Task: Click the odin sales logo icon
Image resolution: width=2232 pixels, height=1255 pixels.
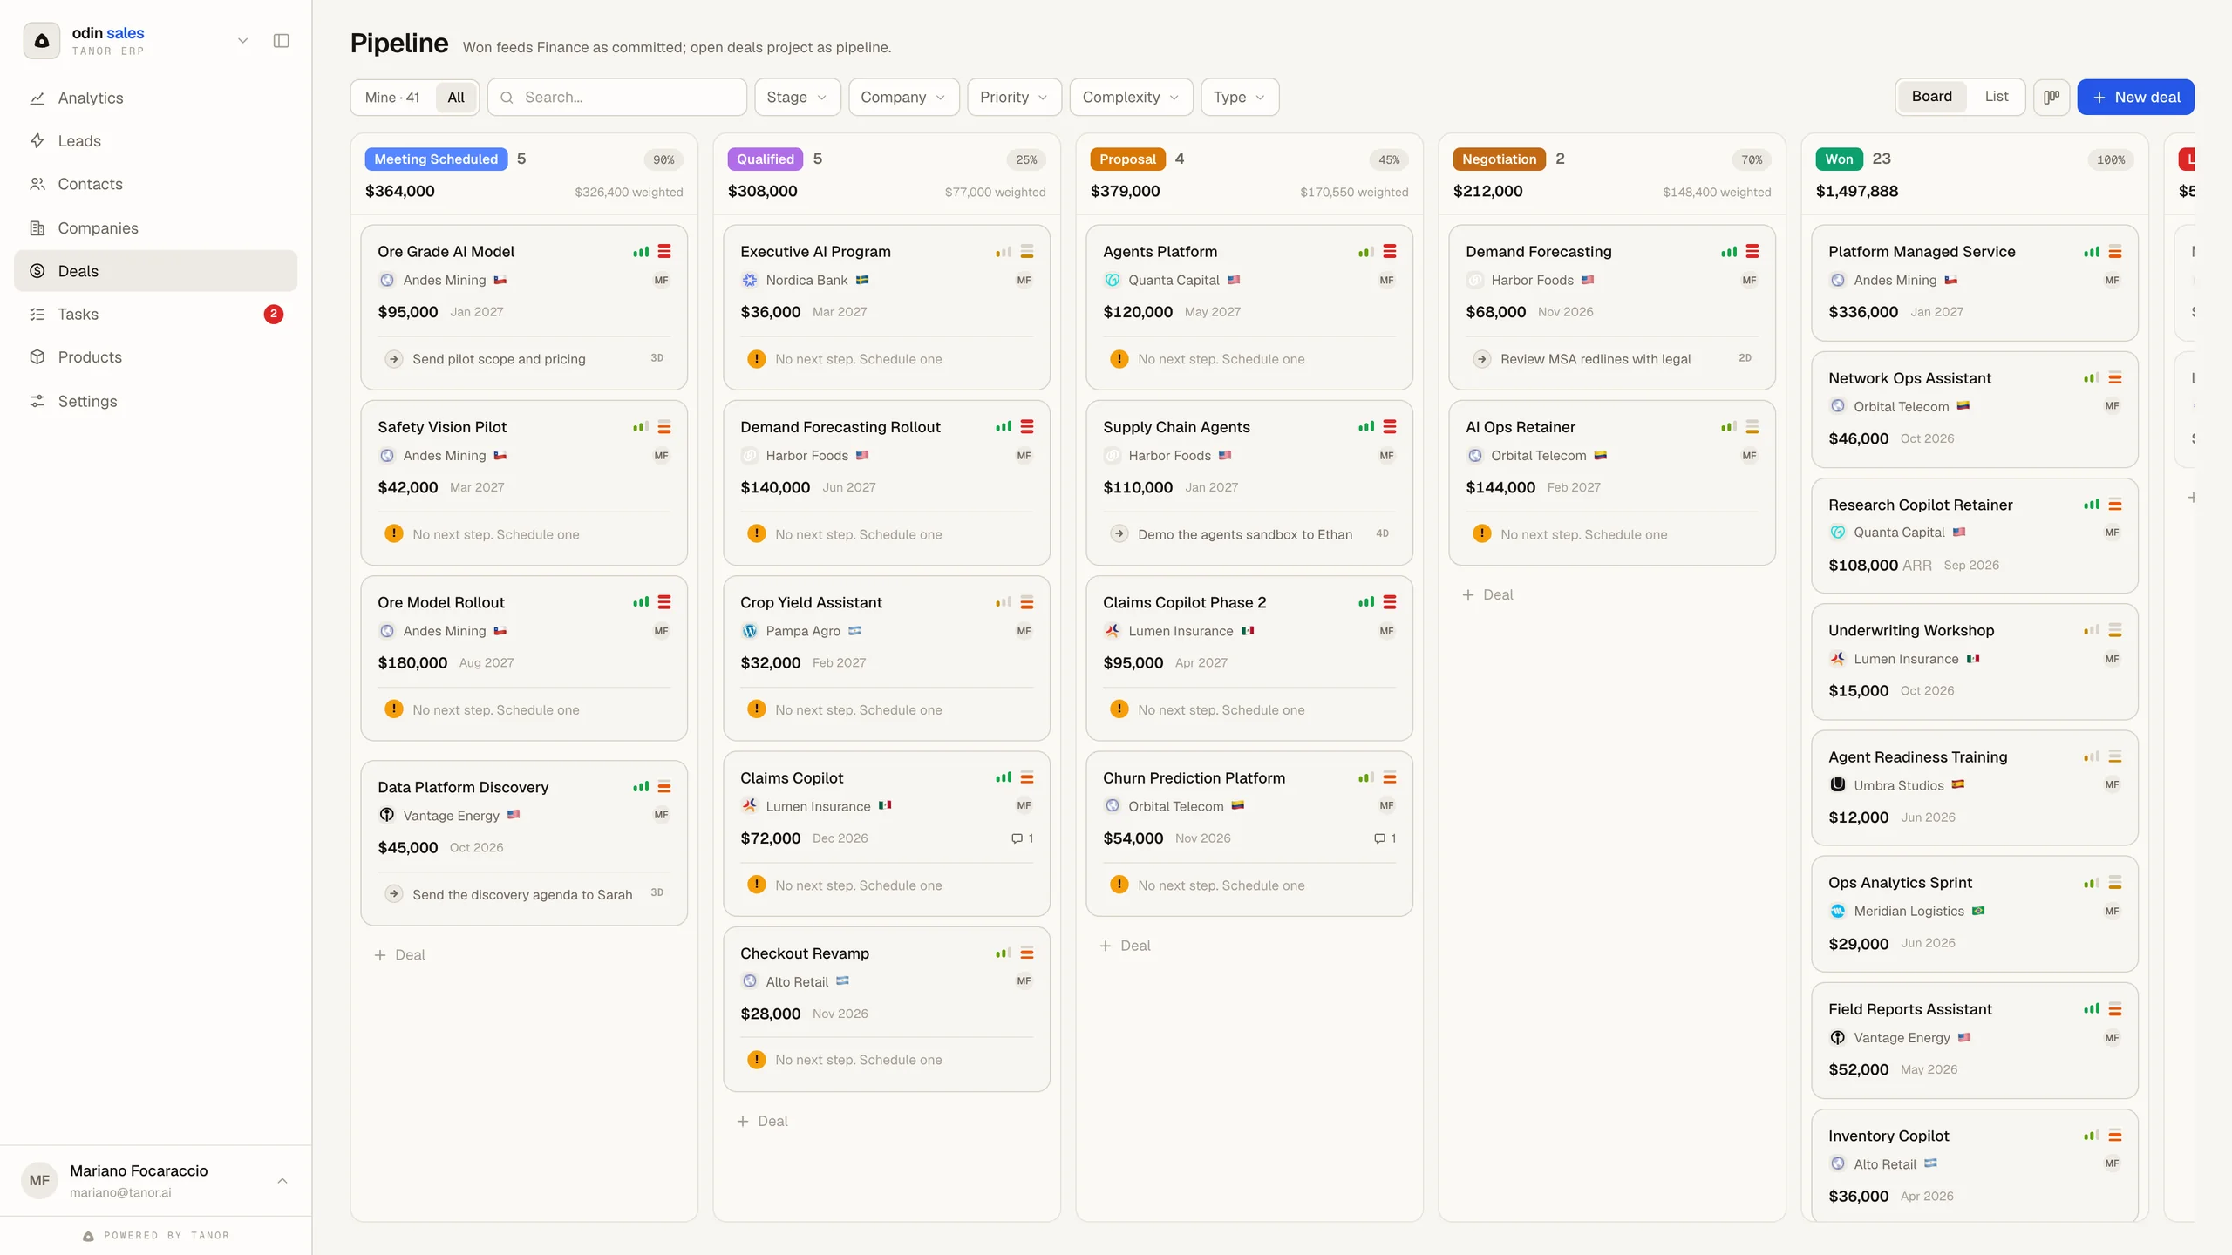Action: (x=41, y=41)
